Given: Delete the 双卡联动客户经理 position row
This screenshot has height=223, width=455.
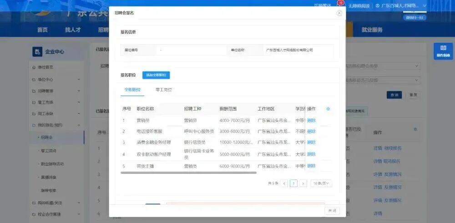Looking at the screenshot, I should pos(311,154).
